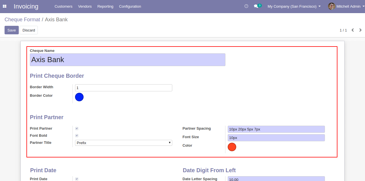Click the 1 / 1 pager counter
Screen dimensions: 365x181
pyautogui.click(x=343, y=30)
